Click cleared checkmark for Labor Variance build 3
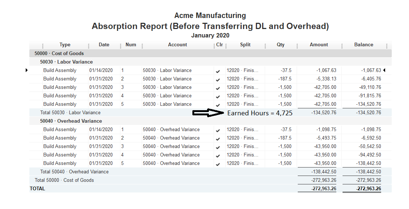 tap(218, 88)
